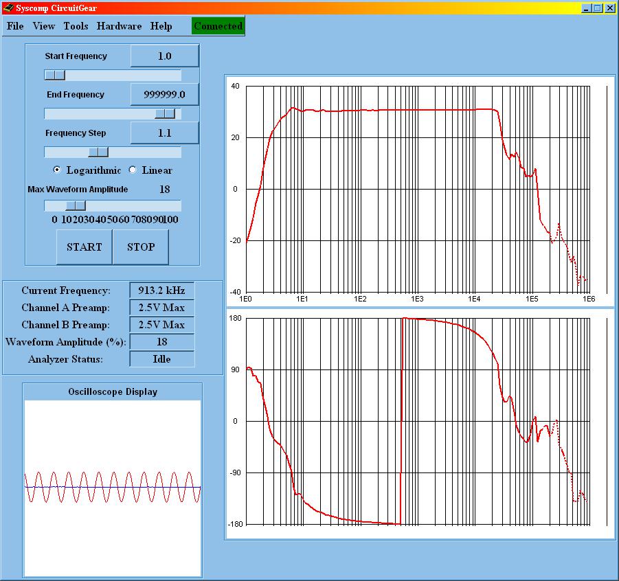
Task: Open the View menu
Action: tap(44, 26)
